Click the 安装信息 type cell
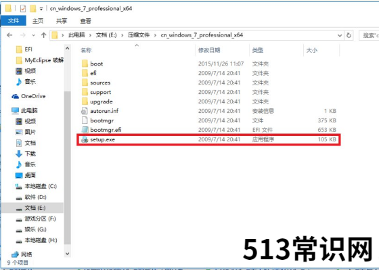Screen dimensions: 379x270 (263, 111)
